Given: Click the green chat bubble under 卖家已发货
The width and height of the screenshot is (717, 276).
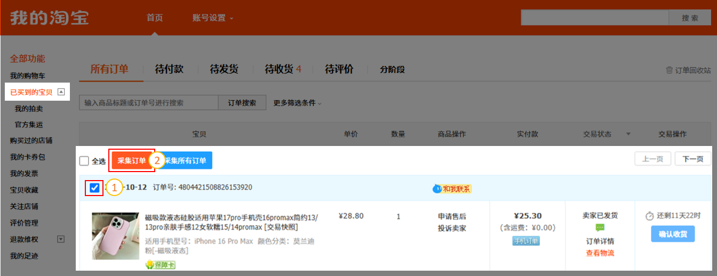Looking at the screenshot, I should [600, 228].
